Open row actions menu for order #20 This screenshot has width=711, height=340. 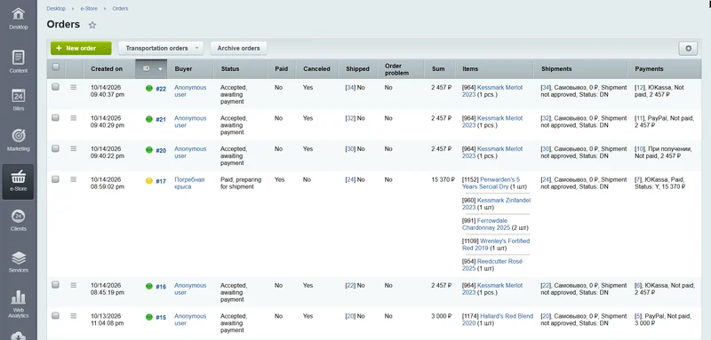click(74, 149)
